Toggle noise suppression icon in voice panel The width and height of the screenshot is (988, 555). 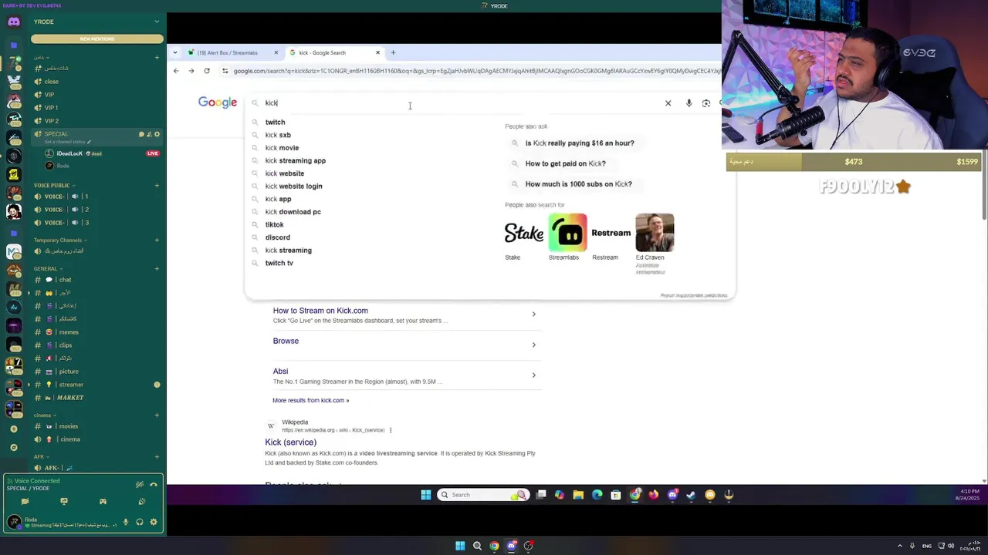pyautogui.click(x=140, y=485)
